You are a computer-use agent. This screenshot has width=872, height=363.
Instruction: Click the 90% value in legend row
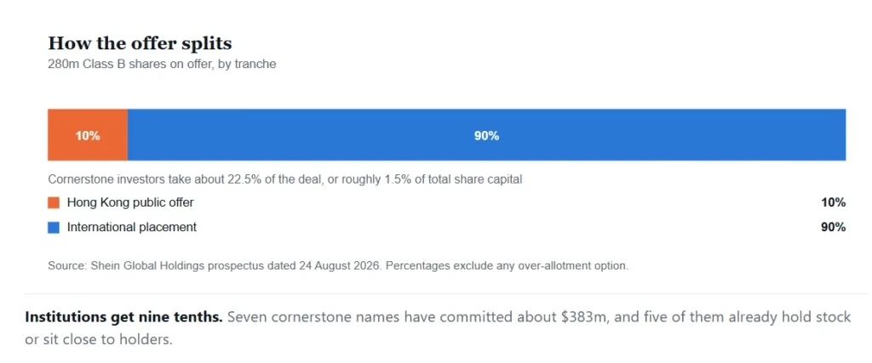point(834,227)
